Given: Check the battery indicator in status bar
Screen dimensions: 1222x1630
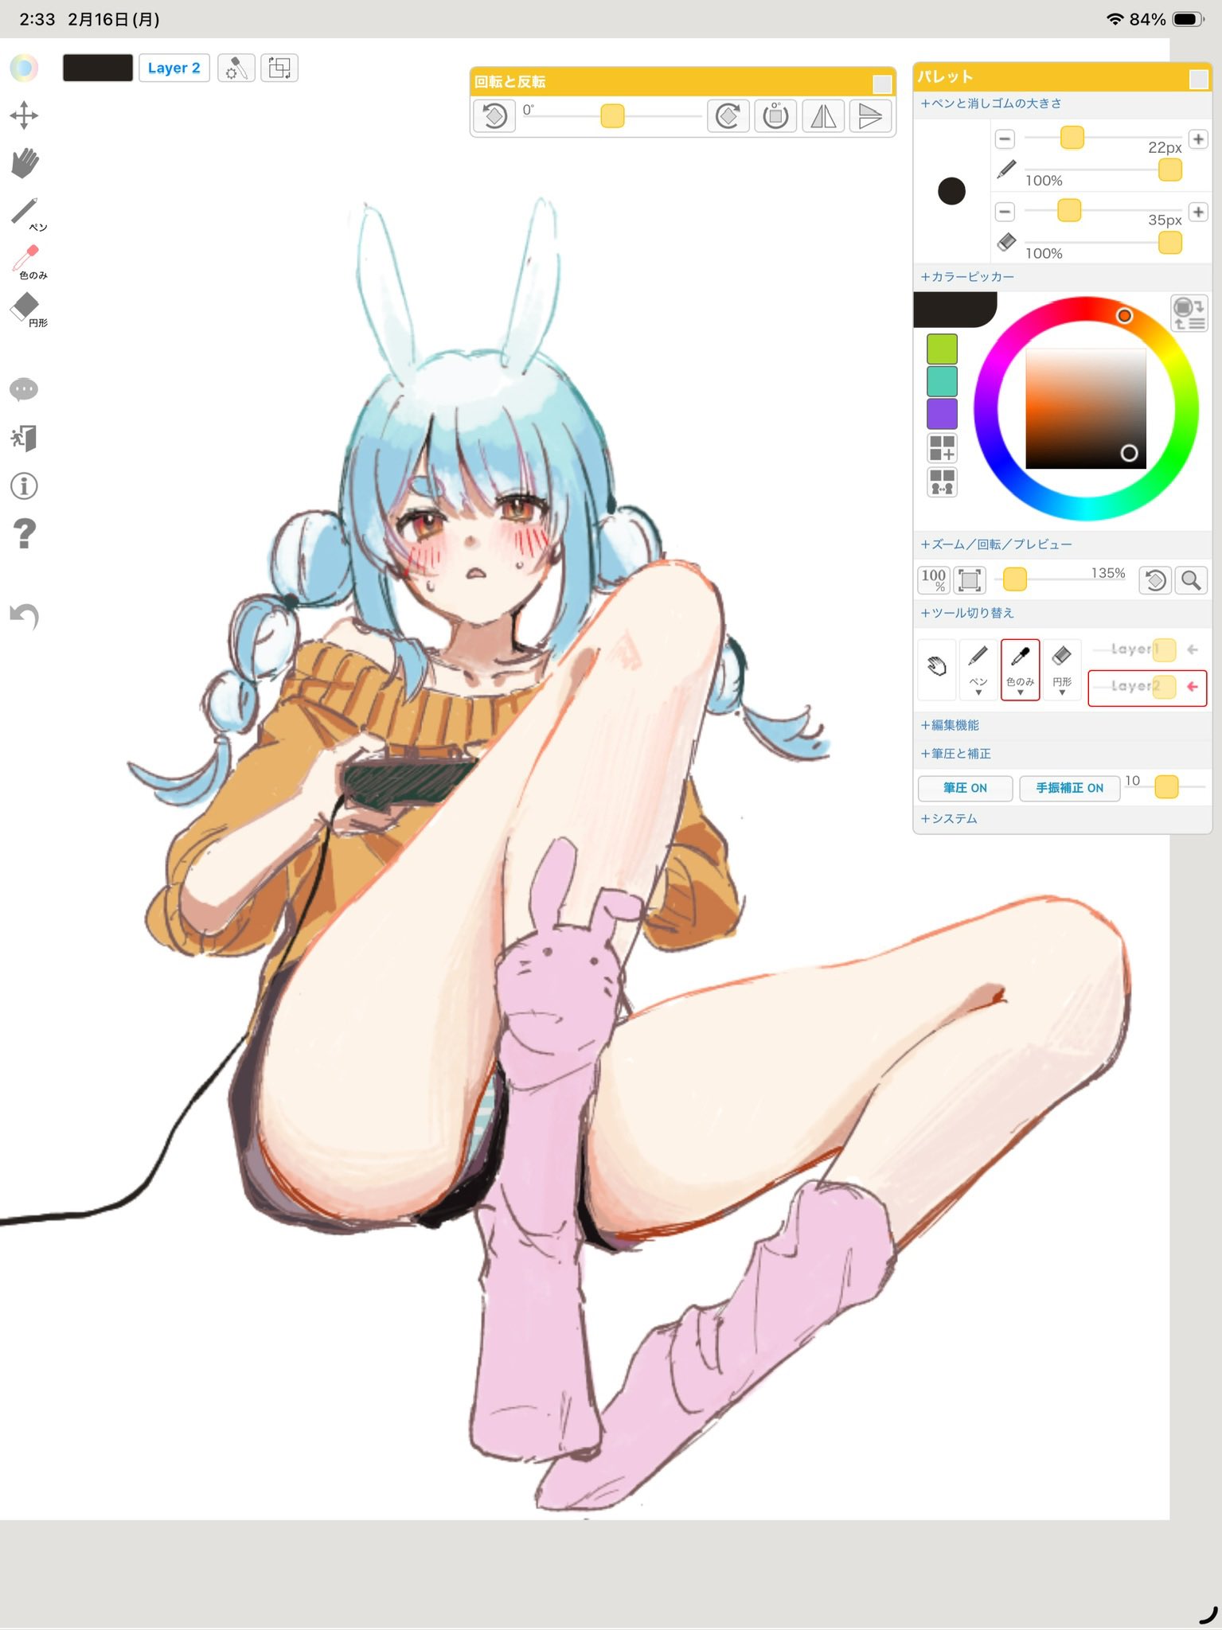Looking at the screenshot, I should 1189,19.
